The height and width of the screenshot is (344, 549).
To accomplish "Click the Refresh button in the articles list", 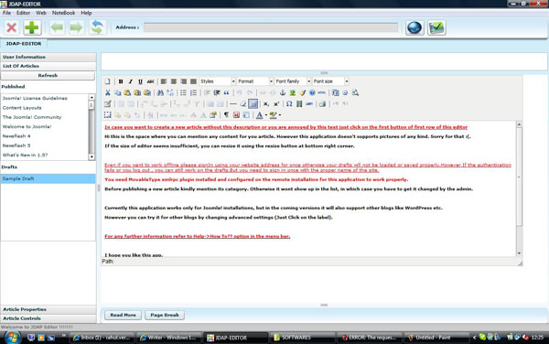I will click(48, 76).
